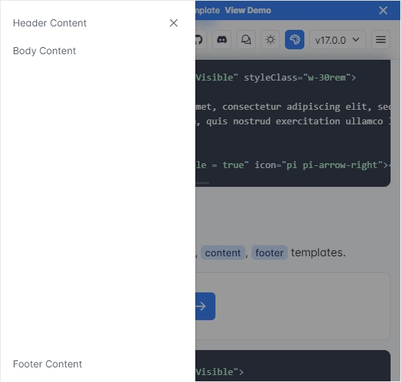This screenshot has width=401, height=382.
Task: Click the horizontal scrollbar in code block
Action: click(202, 183)
